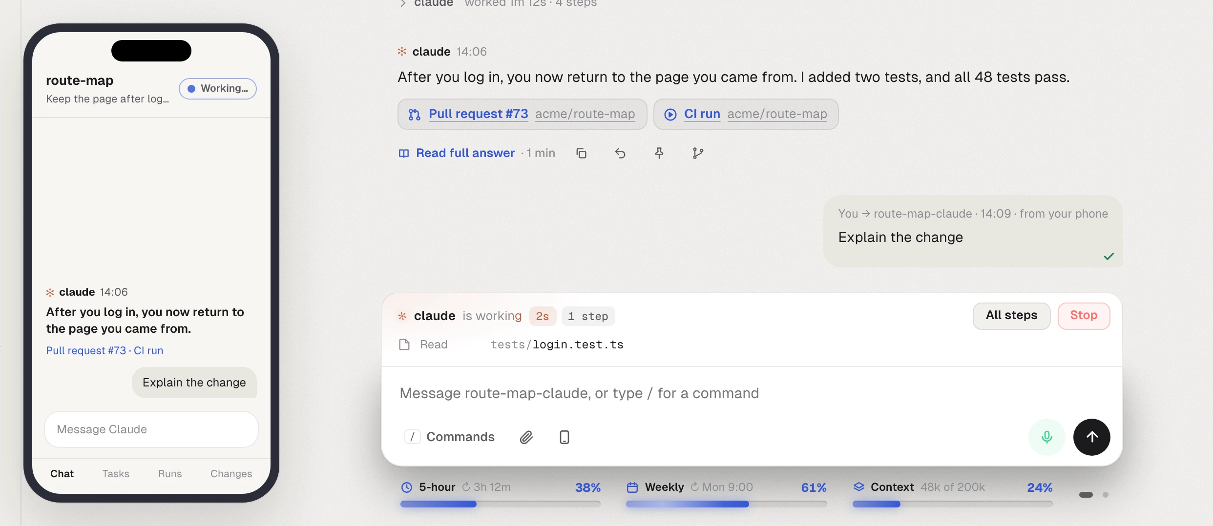Click the undo/retry arrow icon under answer
The height and width of the screenshot is (526, 1213).
tap(620, 153)
